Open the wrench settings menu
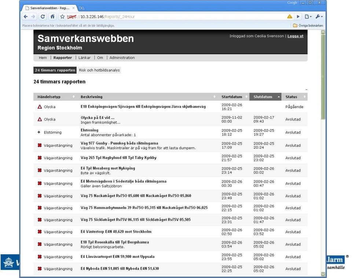Image resolution: width=352 pixels, height=278 pixels. tap(319, 16)
